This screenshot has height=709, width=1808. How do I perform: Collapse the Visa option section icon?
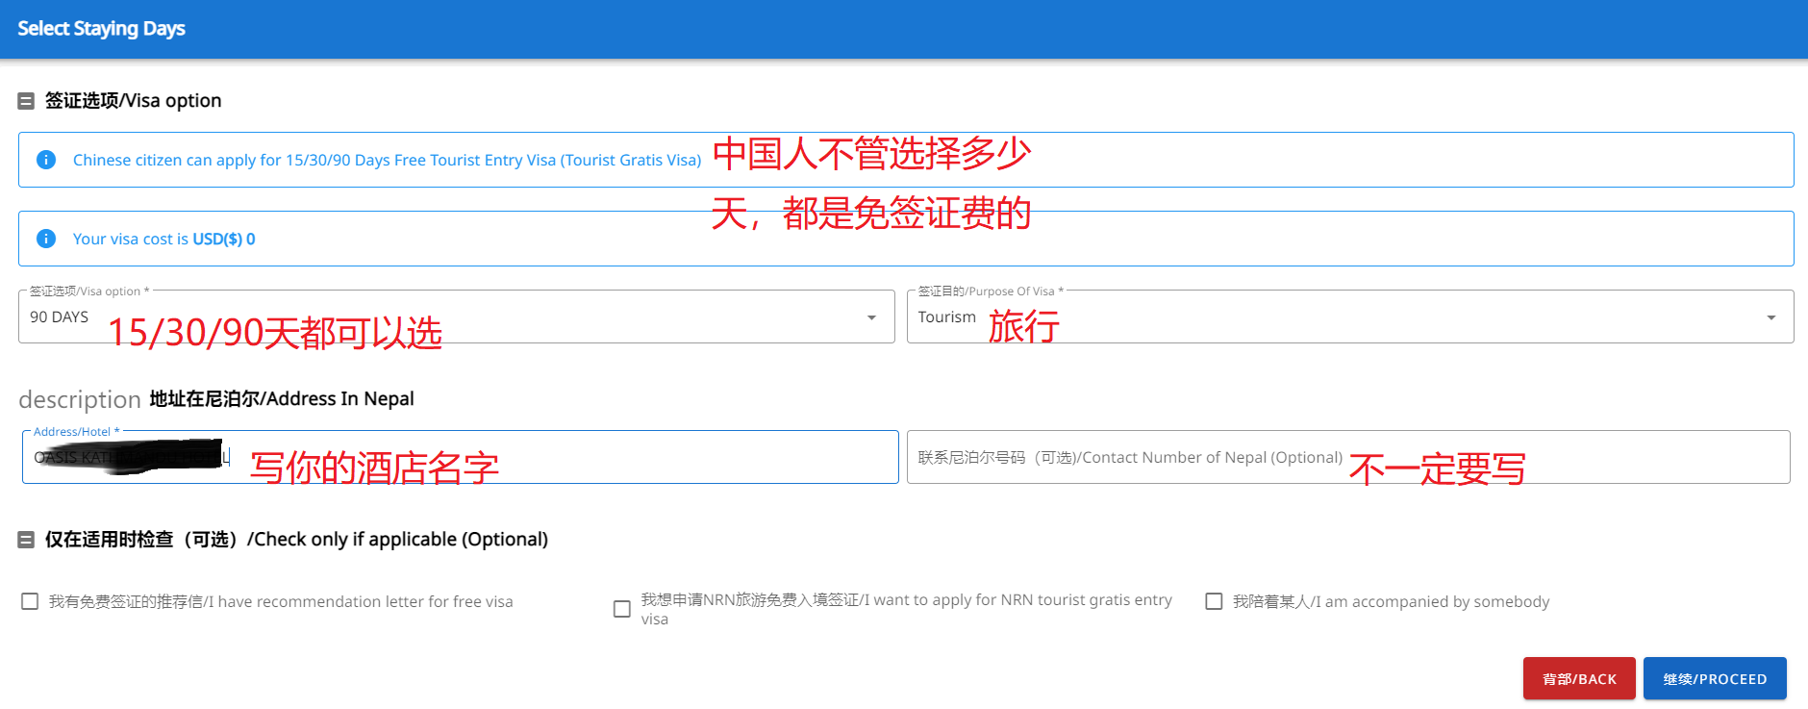[x=26, y=101]
